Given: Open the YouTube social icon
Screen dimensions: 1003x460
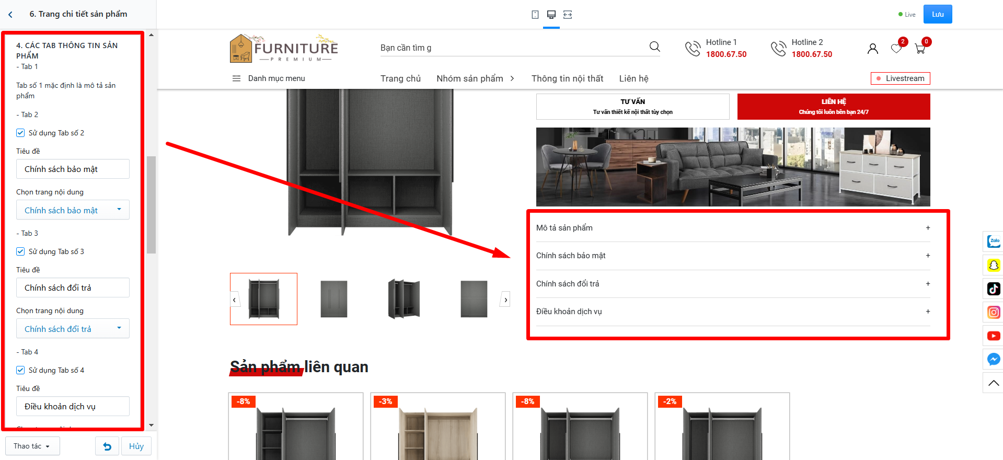Looking at the screenshot, I should [x=994, y=336].
